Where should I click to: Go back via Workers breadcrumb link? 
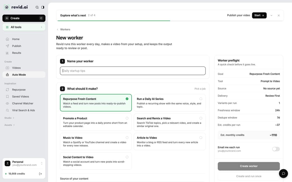pyautogui.click(x=65, y=30)
